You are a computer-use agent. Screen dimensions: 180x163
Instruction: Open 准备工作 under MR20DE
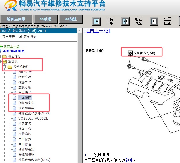[25, 82]
